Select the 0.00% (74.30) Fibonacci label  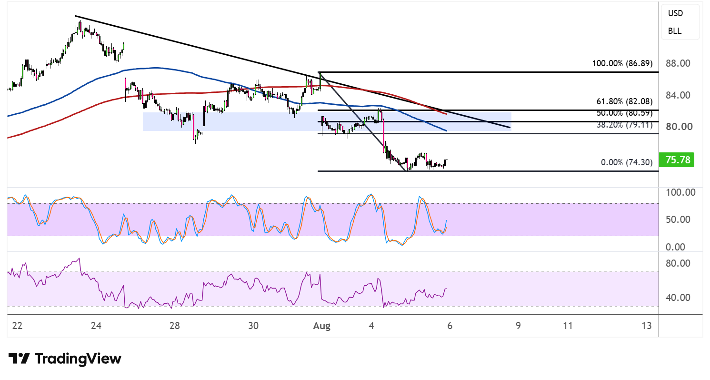click(627, 162)
